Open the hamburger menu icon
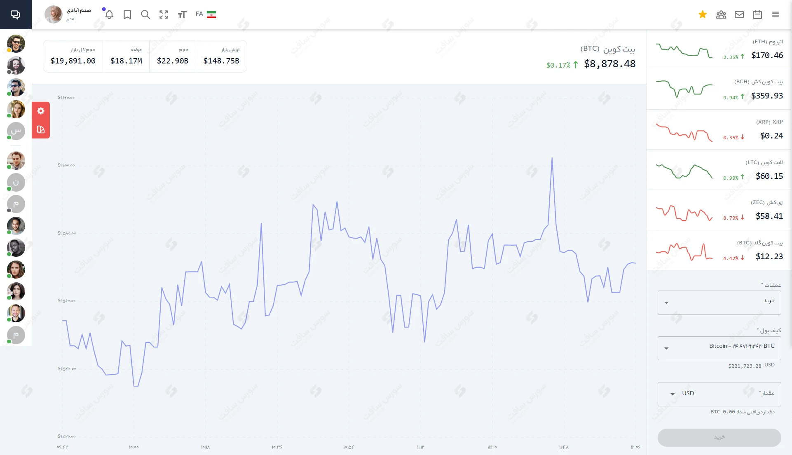Screen dimensions: 792x455 pos(776,15)
